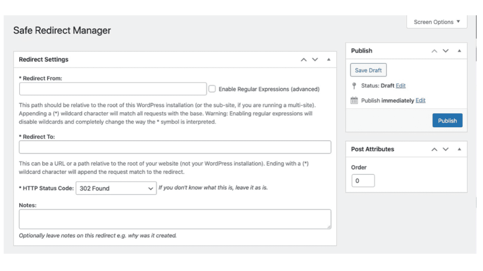Click inside the Notes textarea
The width and height of the screenshot is (483, 271).
click(x=175, y=219)
